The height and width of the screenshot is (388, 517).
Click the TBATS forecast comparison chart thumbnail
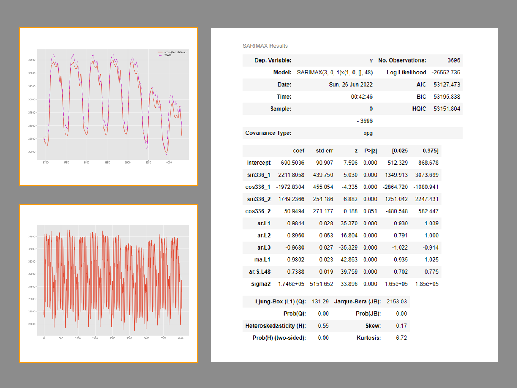coord(108,106)
